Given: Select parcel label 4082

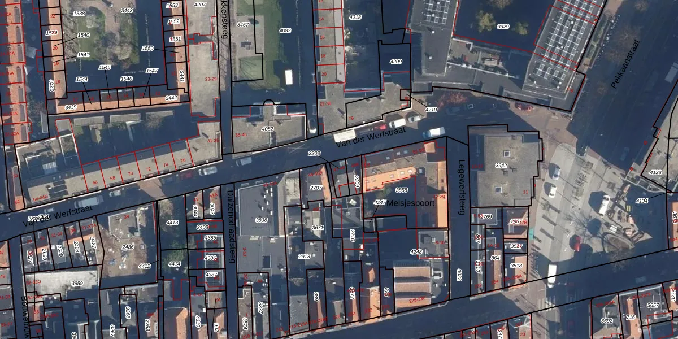Looking at the screenshot, I should (267, 129).
